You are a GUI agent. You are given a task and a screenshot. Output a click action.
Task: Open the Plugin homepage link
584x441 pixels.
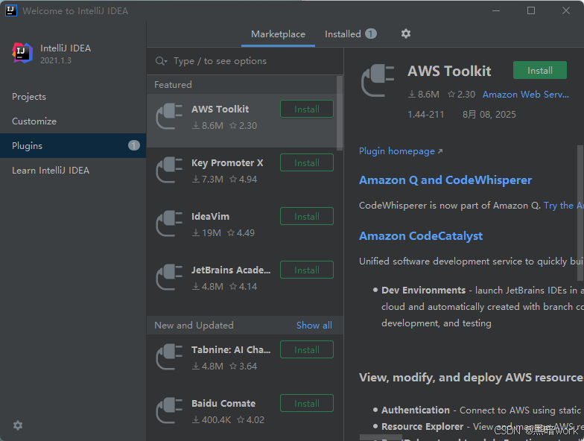tap(401, 151)
